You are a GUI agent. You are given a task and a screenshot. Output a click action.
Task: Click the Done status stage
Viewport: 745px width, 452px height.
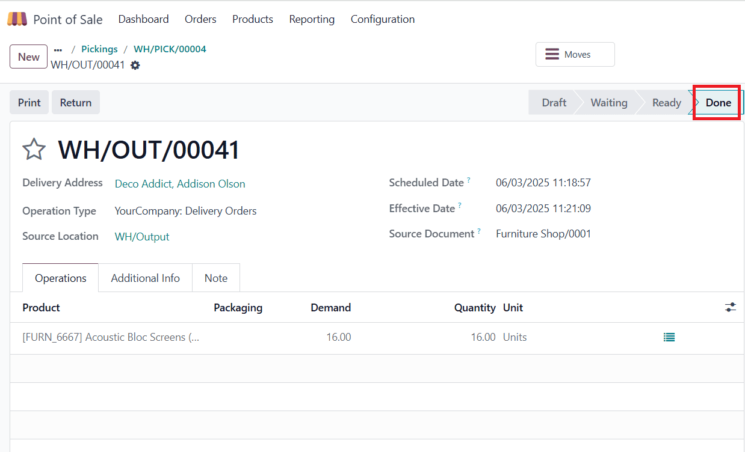click(x=718, y=102)
